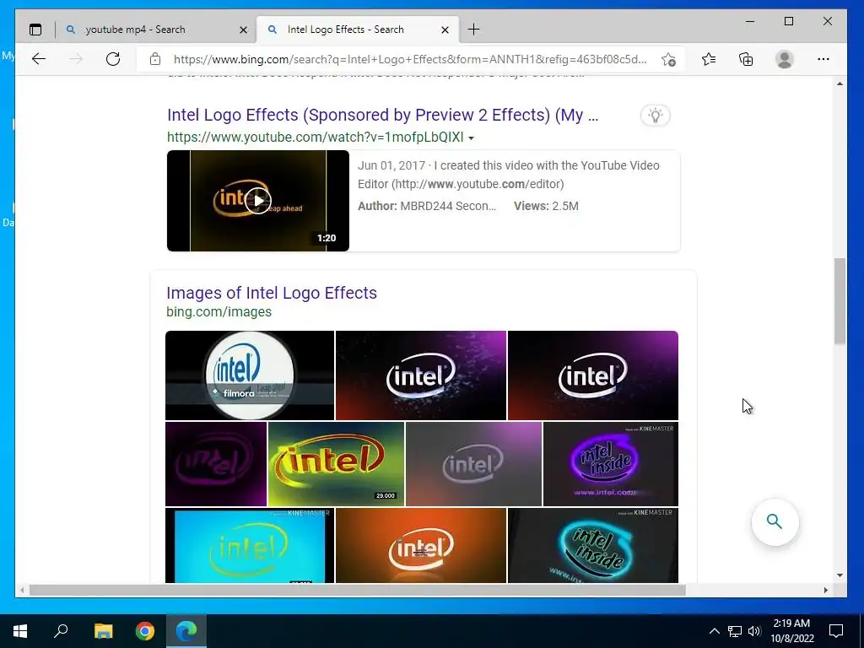Launch File Explorer from the taskbar
This screenshot has width=864, height=648.
(103, 631)
